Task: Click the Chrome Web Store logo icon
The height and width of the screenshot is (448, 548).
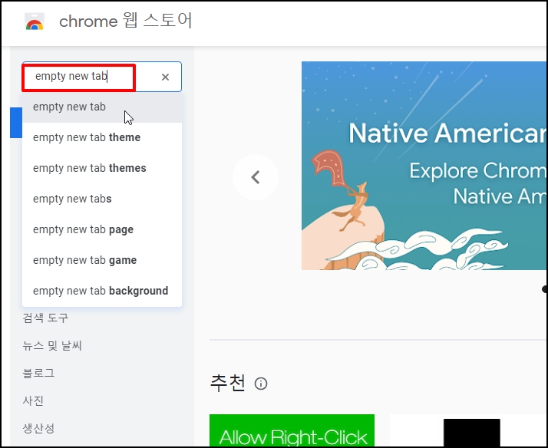Action: 35,21
